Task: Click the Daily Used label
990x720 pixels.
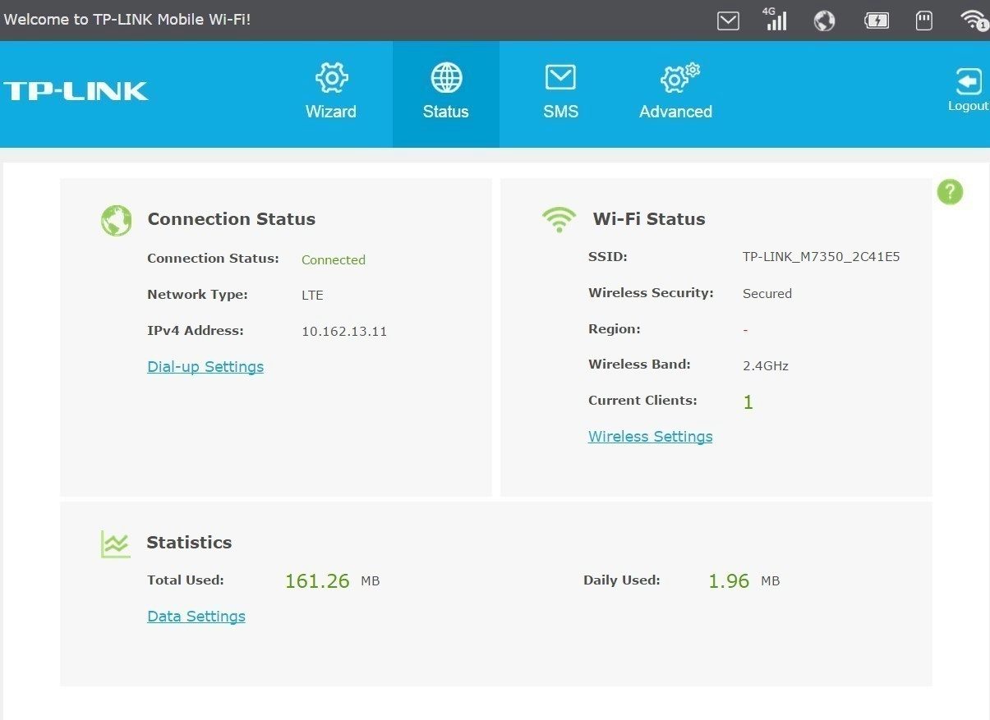Action: coord(622,580)
